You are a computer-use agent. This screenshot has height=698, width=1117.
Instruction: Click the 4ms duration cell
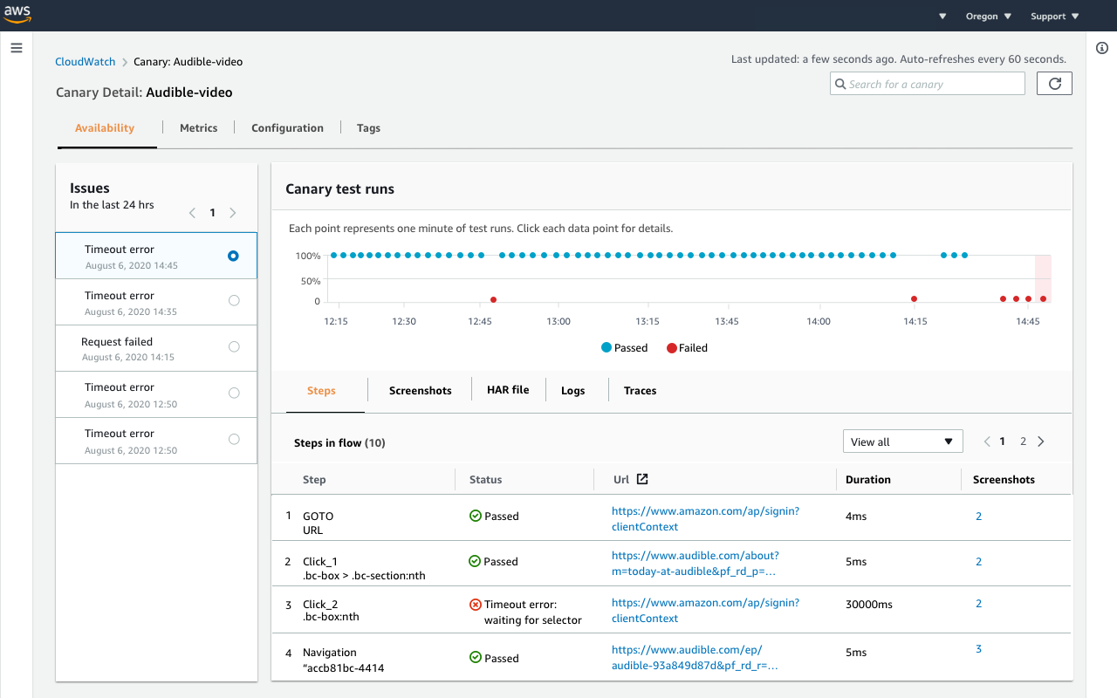coord(856,516)
